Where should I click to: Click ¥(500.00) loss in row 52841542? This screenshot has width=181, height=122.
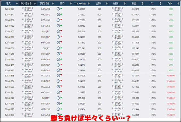(x=171, y=98)
